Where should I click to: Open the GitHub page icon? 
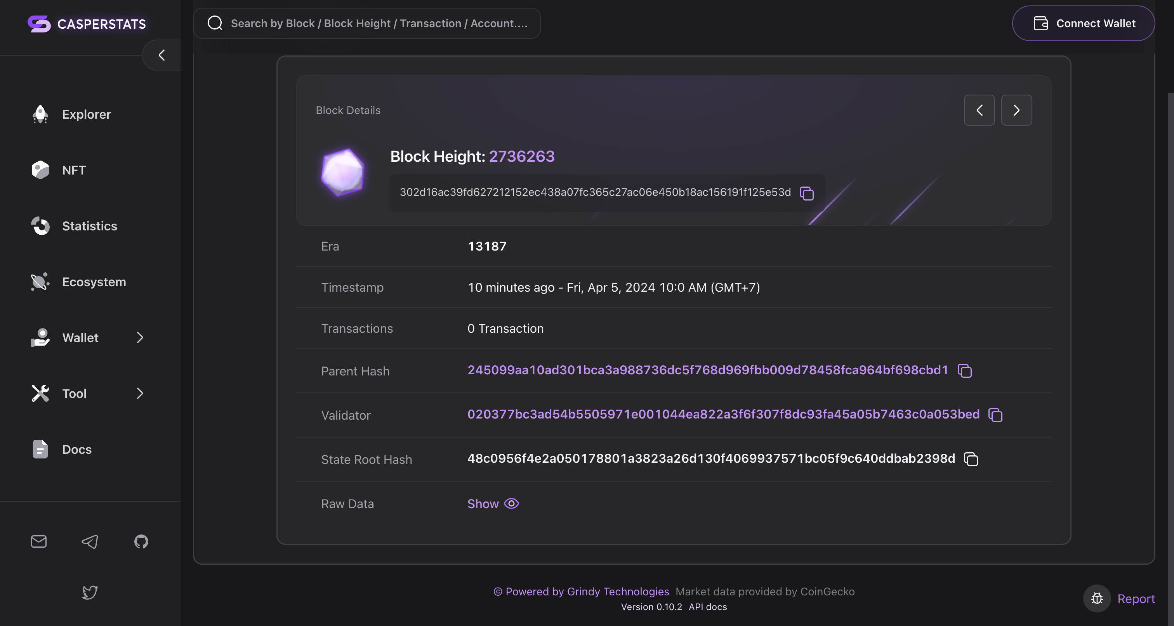[x=141, y=541]
